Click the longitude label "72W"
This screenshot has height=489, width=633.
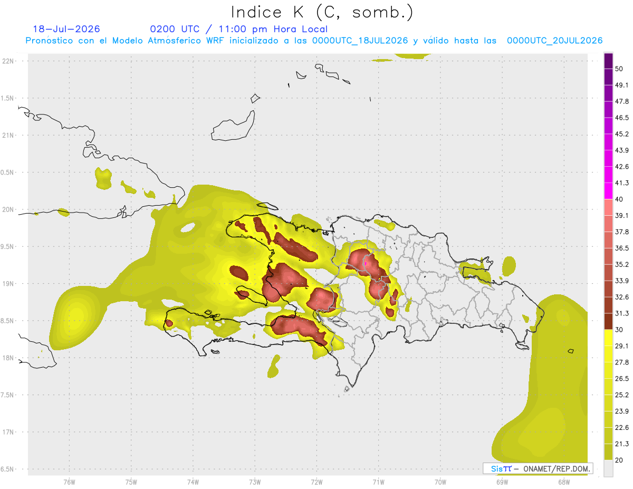click(316, 482)
